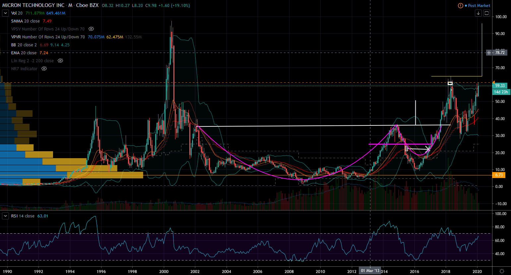Viewport: 511px width, 275px height.
Task: Click the greyed NR7 Indicator label
Action: 24,69
